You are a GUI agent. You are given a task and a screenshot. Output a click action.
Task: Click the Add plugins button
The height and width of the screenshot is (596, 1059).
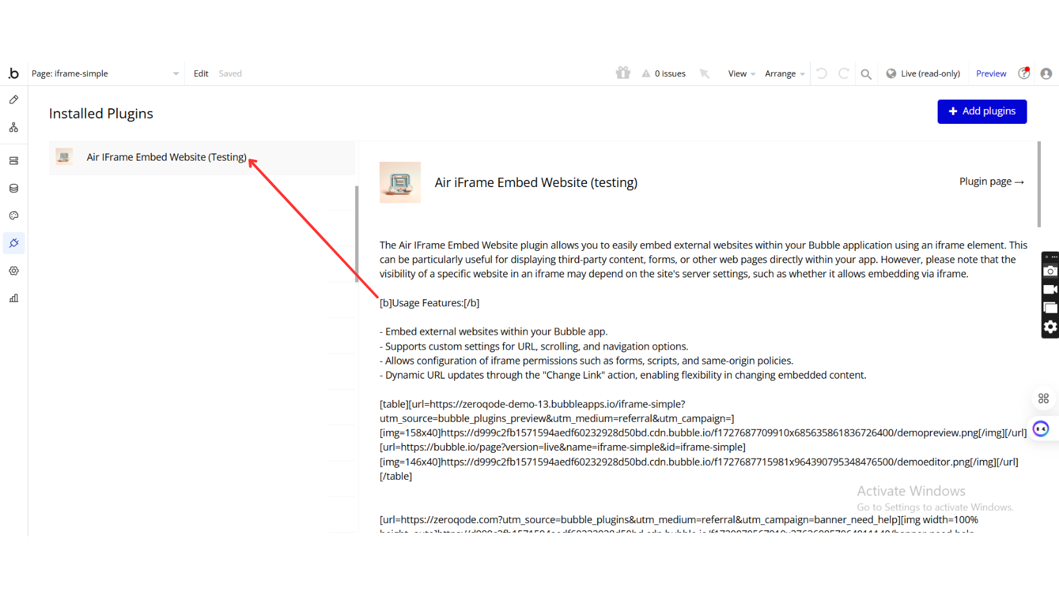click(982, 112)
